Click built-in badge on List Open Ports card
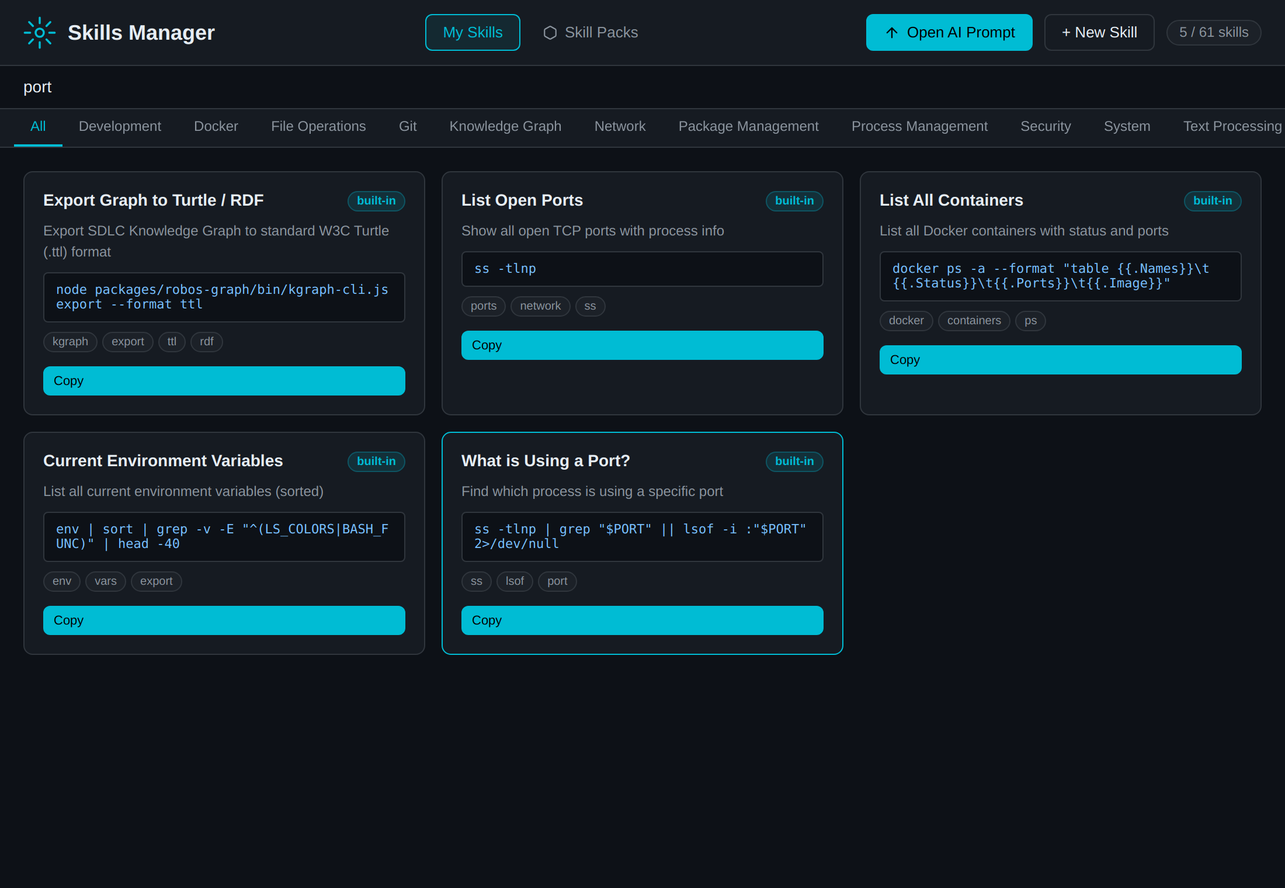1285x888 pixels. pos(794,201)
